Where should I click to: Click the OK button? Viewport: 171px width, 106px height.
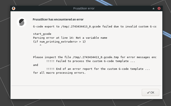[x=150, y=93]
